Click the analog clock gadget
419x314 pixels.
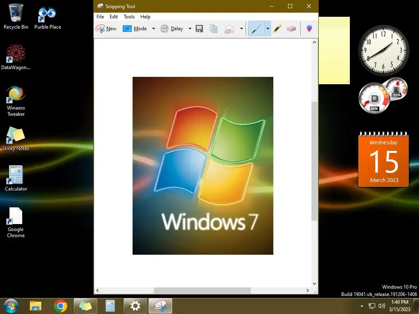383,50
